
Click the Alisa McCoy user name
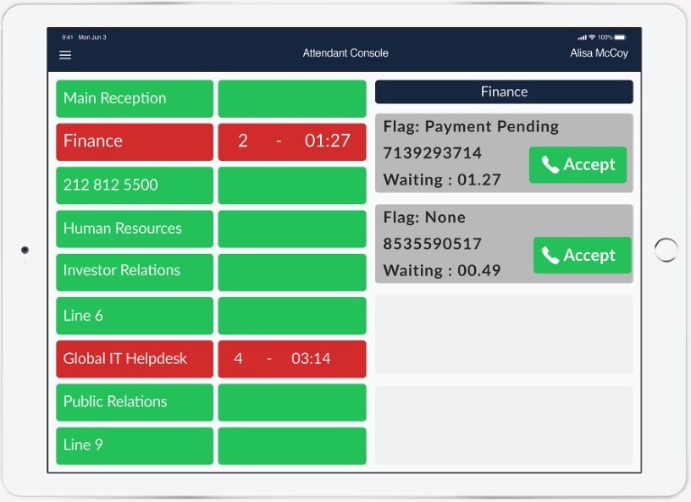(599, 53)
